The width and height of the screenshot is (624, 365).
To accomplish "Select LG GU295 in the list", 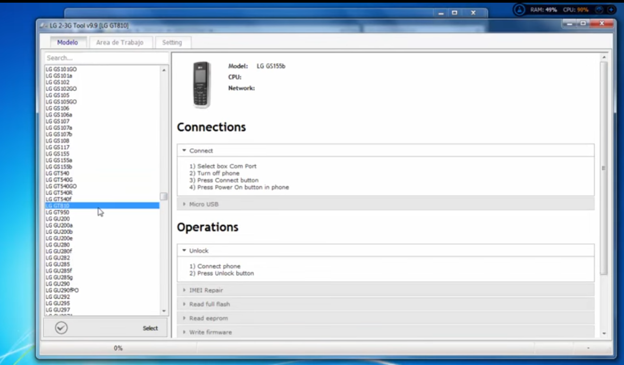I will (x=102, y=303).
